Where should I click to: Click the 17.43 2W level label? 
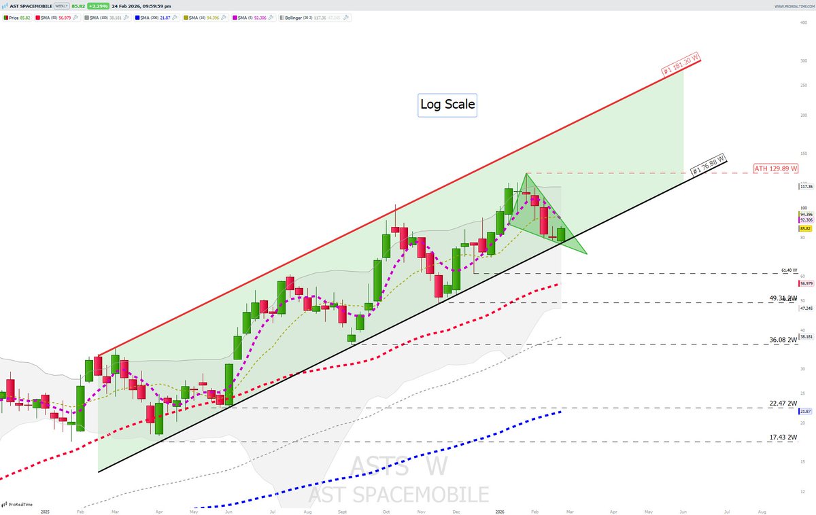[x=782, y=437]
